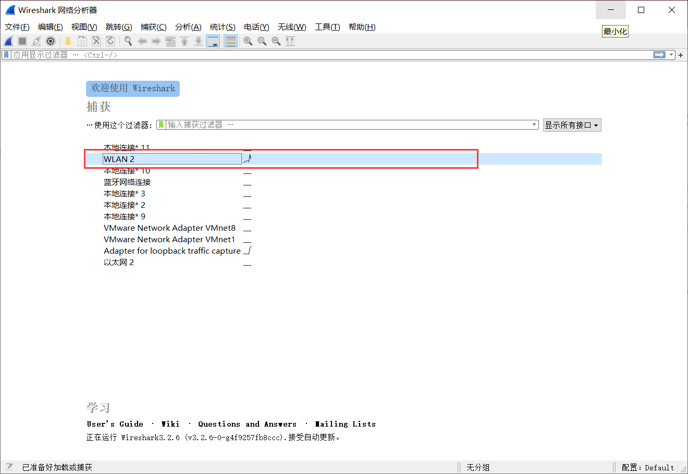Image resolution: width=688 pixels, height=474 pixels.
Task: Select the 以太网 2 interface
Action: tap(344, 262)
